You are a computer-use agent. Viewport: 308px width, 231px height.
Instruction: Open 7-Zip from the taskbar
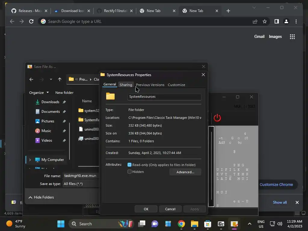pyautogui.click(x=221, y=224)
